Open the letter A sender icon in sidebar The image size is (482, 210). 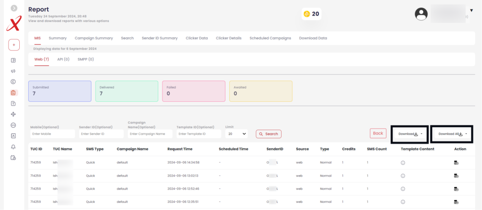point(13,136)
